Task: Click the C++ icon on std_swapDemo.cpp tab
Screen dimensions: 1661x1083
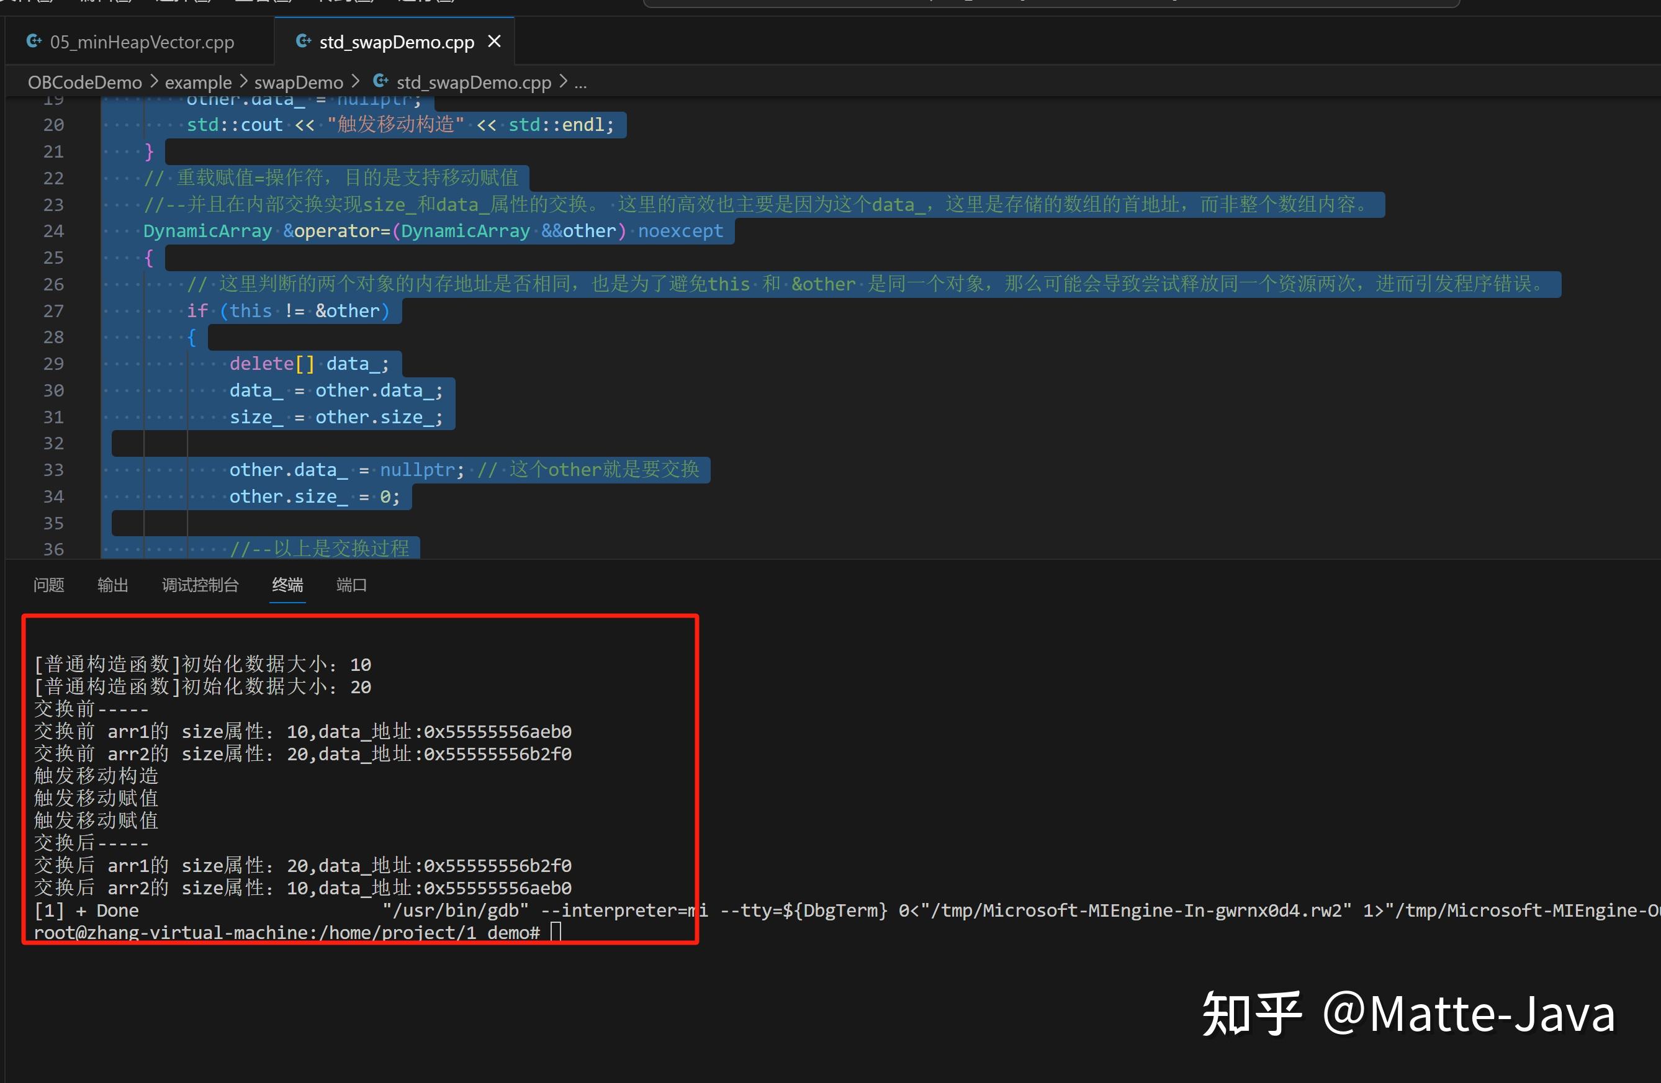Action: (x=304, y=40)
